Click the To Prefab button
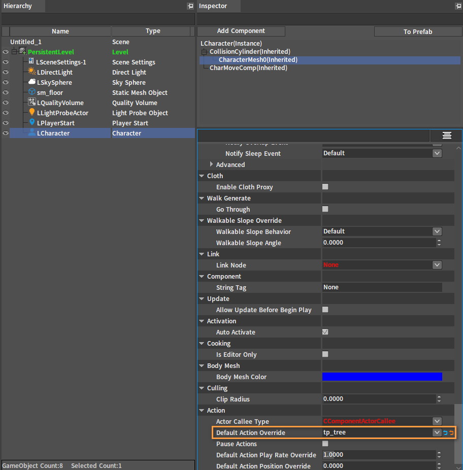The width and height of the screenshot is (463, 470). coord(418,31)
